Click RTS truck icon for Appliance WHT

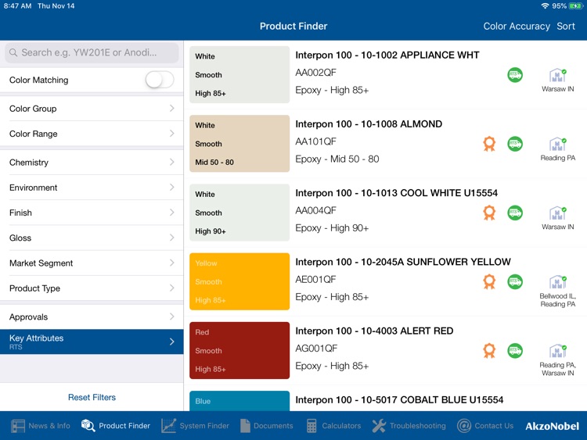point(515,75)
